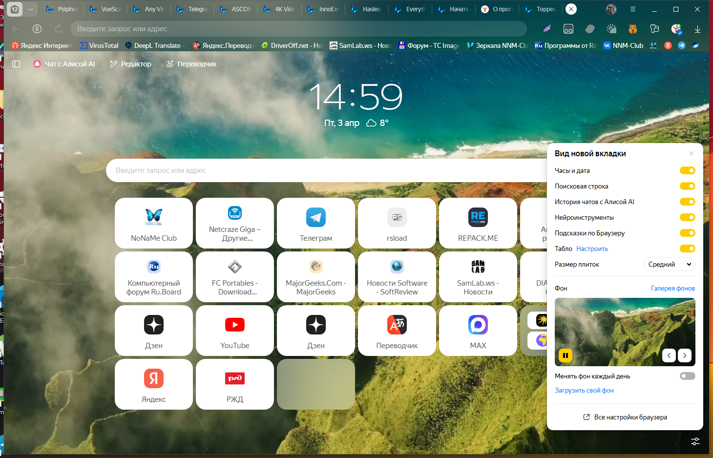This screenshot has height=458, width=713.
Task: Show the previous background with the left arrow
Action: (669, 355)
